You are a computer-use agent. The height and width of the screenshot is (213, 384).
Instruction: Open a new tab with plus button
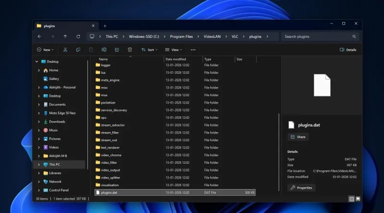click(105, 26)
